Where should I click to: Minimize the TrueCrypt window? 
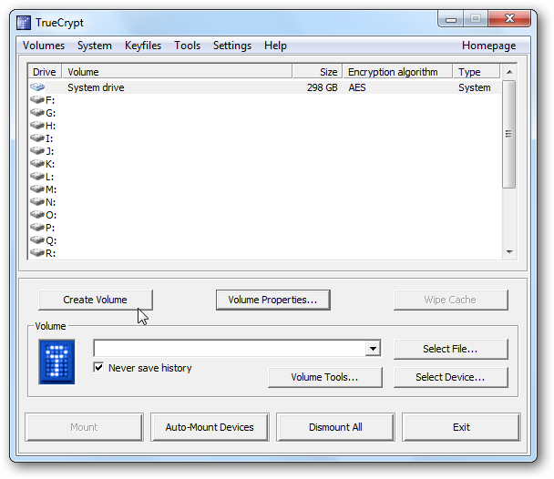(x=451, y=19)
